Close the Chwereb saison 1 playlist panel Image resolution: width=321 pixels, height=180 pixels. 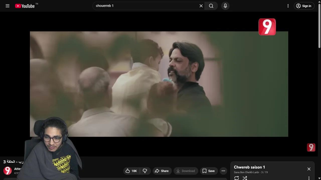tap(309, 169)
